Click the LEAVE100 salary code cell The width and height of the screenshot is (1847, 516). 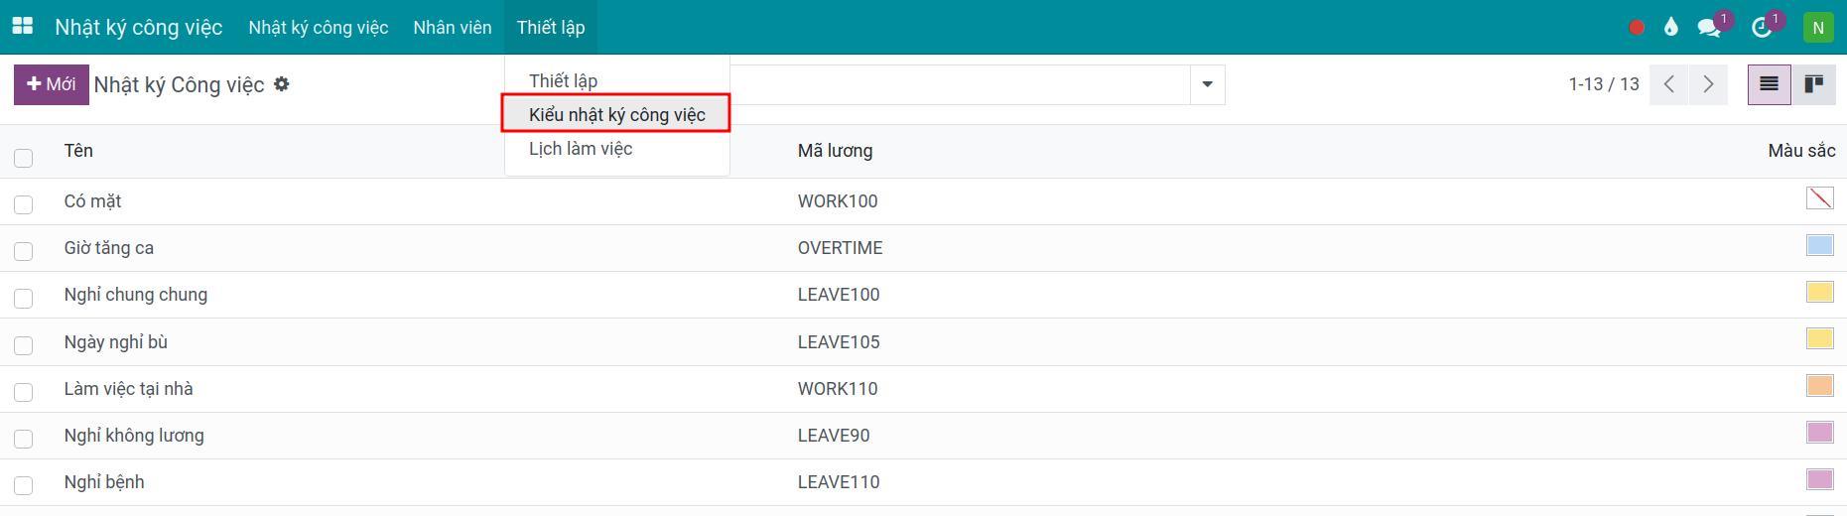(839, 295)
